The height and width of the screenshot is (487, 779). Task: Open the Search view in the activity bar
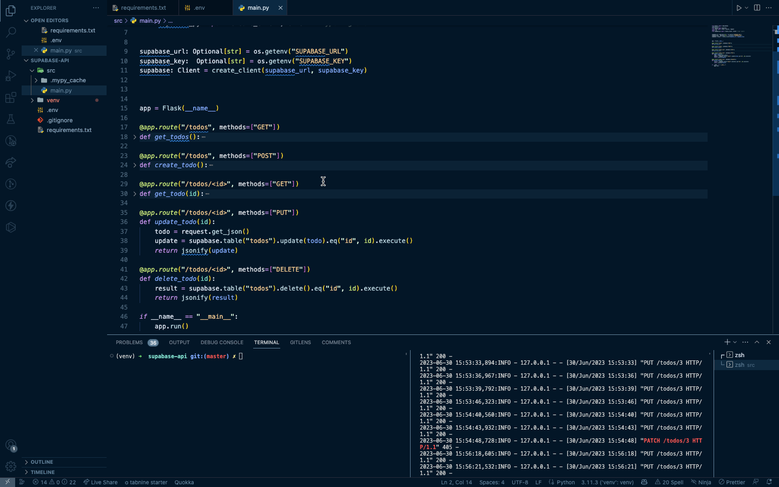point(11,32)
